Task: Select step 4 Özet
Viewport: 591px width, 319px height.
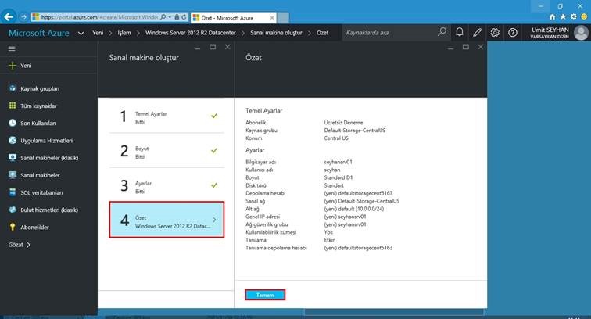Action: (167, 220)
